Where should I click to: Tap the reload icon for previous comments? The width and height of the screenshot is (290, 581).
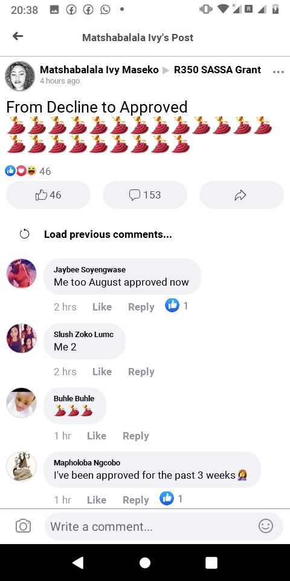pos(24,234)
